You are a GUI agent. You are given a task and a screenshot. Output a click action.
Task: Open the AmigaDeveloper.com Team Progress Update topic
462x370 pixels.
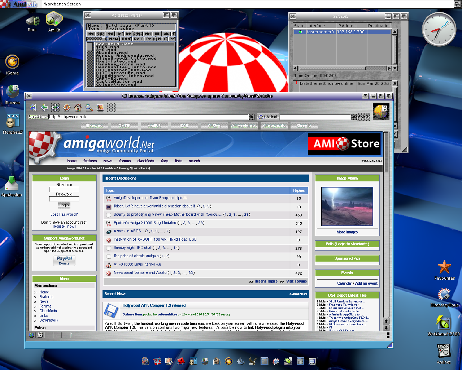coord(151,198)
